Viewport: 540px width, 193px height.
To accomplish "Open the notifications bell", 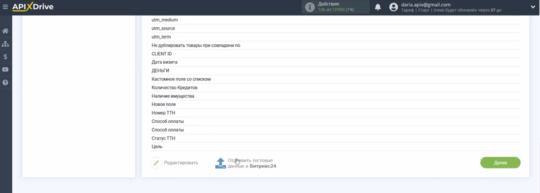I will tap(378, 7).
